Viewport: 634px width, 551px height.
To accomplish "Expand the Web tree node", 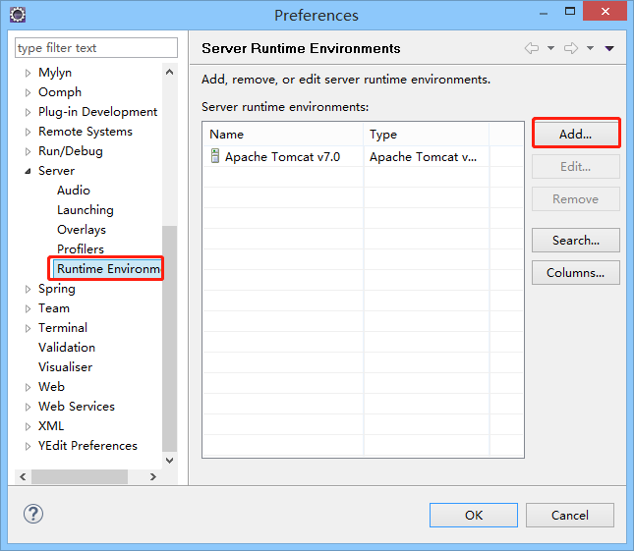I will click(28, 387).
